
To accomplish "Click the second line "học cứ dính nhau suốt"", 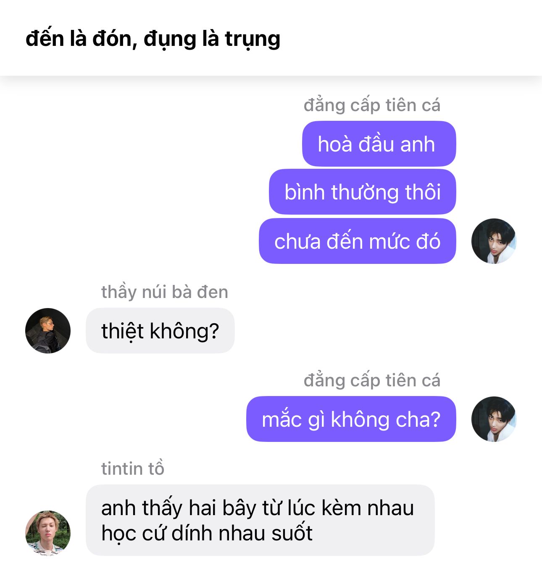I will tap(207, 533).
